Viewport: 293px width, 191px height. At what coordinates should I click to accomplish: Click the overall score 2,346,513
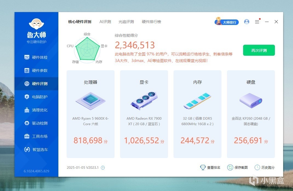click(135, 45)
